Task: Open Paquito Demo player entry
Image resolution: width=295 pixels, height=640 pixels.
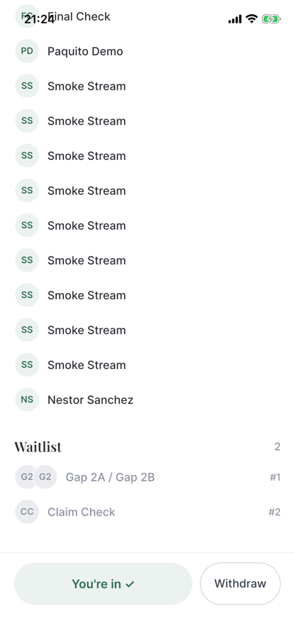Action: 147,51
